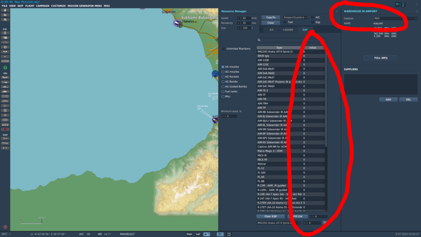Open the CAMPAIGN menu
This screenshot has height=237, width=421.
coord(43,6)
